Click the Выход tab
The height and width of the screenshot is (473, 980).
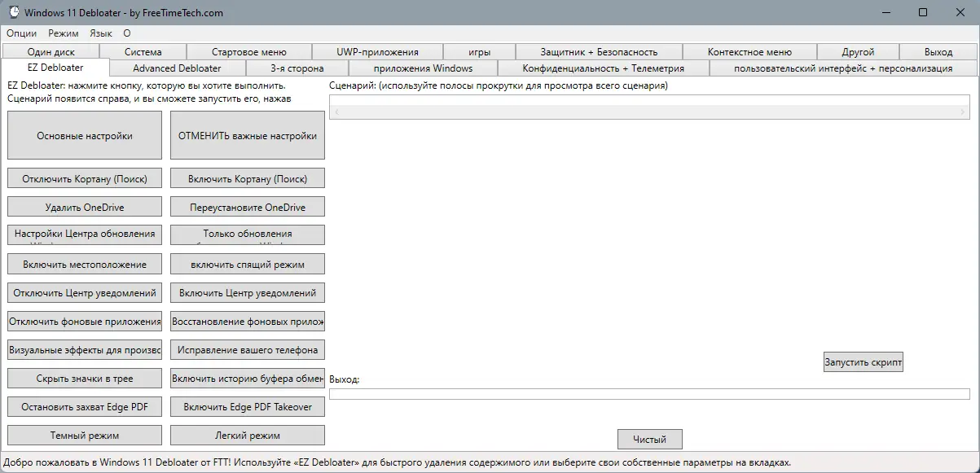pyautogui.click(x=938, y=51)
